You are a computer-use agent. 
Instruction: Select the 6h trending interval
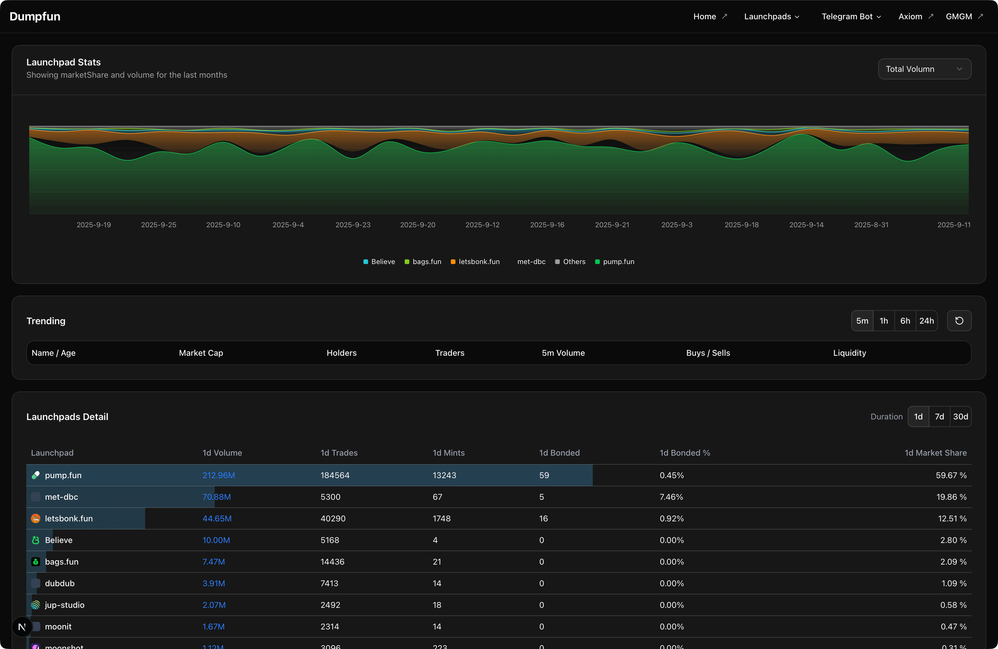[905, 321]
